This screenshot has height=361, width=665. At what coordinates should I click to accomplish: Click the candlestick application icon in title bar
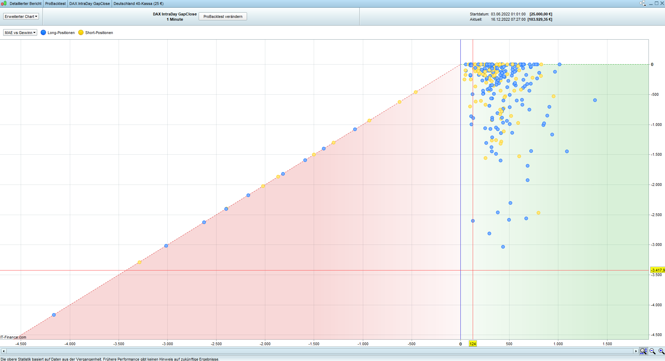point(4,4)
